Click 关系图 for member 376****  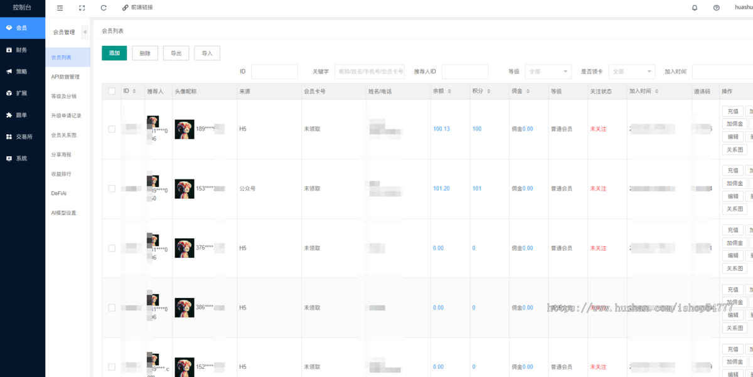point(735,268)
